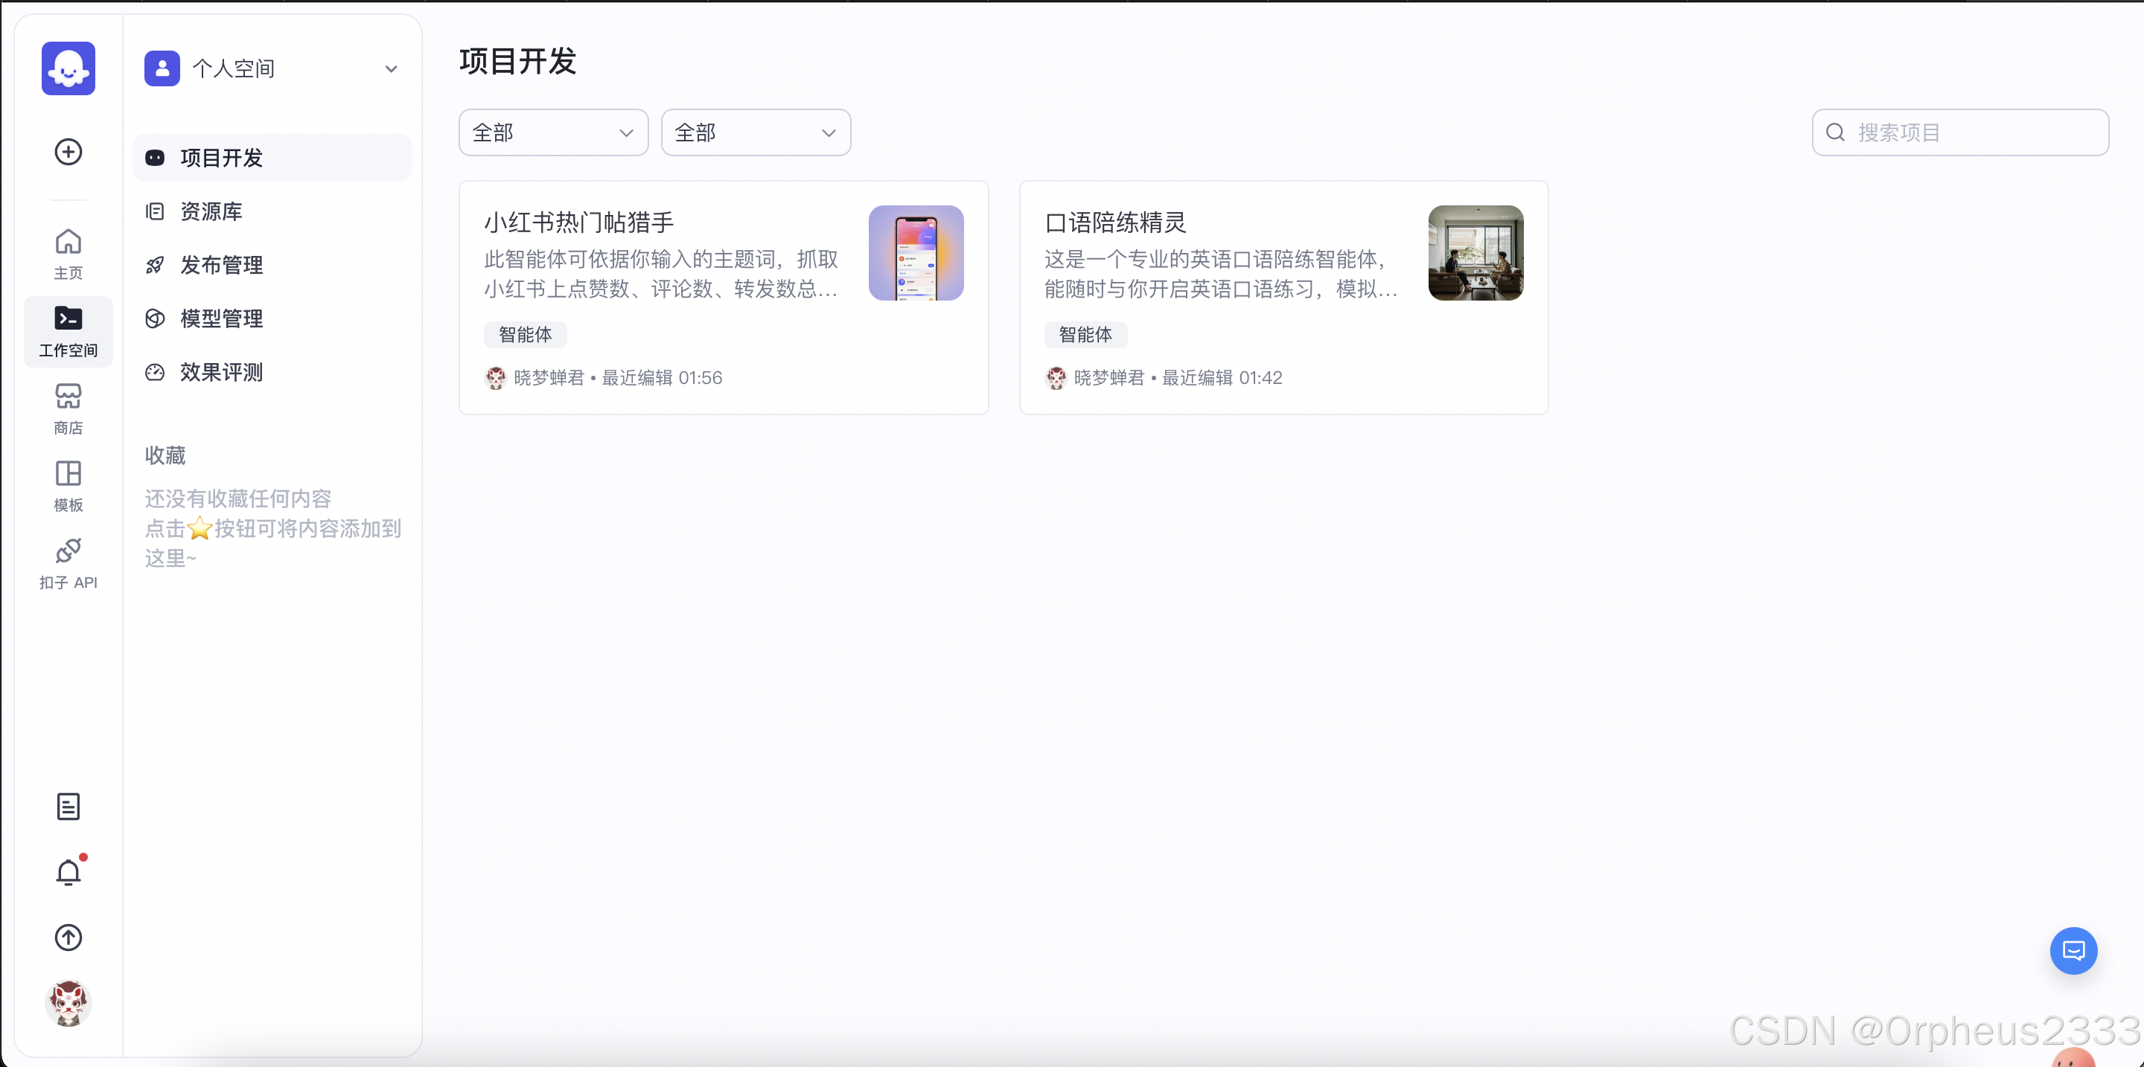Click the upward arrow upgrade icon
Screen dimensions: 2144x1067
pos(68,938)
